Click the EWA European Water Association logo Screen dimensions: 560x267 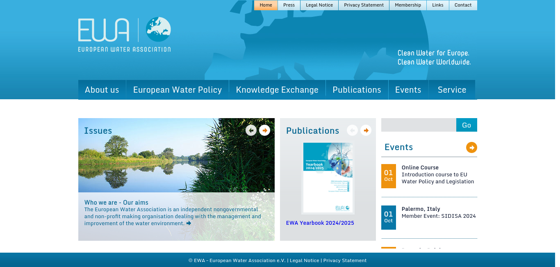(125, 34)
